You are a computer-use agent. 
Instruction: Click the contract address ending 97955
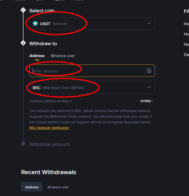click(x=145, y=101)
